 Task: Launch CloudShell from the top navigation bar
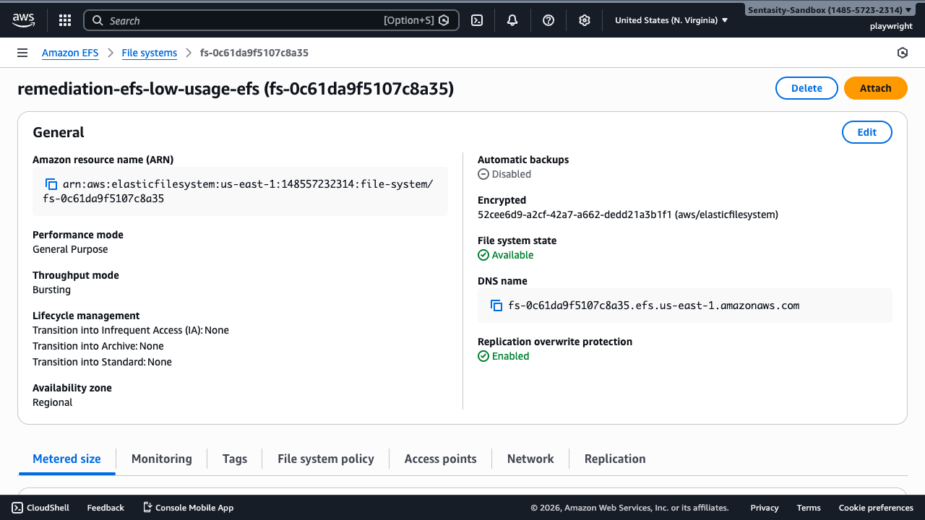pyautogui.click(x=476, y=20)
